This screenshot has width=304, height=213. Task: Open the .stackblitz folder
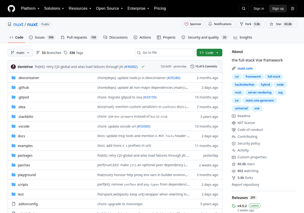tap(26, 117)
